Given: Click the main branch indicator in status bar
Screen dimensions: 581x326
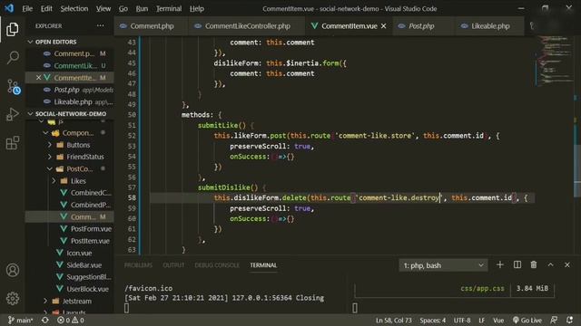Looking at the screenshot, I should coord(21,320).
